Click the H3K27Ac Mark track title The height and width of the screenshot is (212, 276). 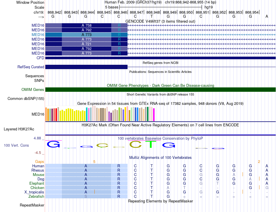pyautogui.click(x=160, y=125)
